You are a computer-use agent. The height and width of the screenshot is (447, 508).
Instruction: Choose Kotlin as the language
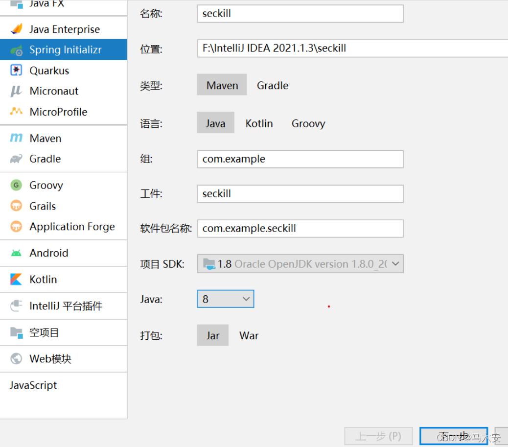[259, 123]
